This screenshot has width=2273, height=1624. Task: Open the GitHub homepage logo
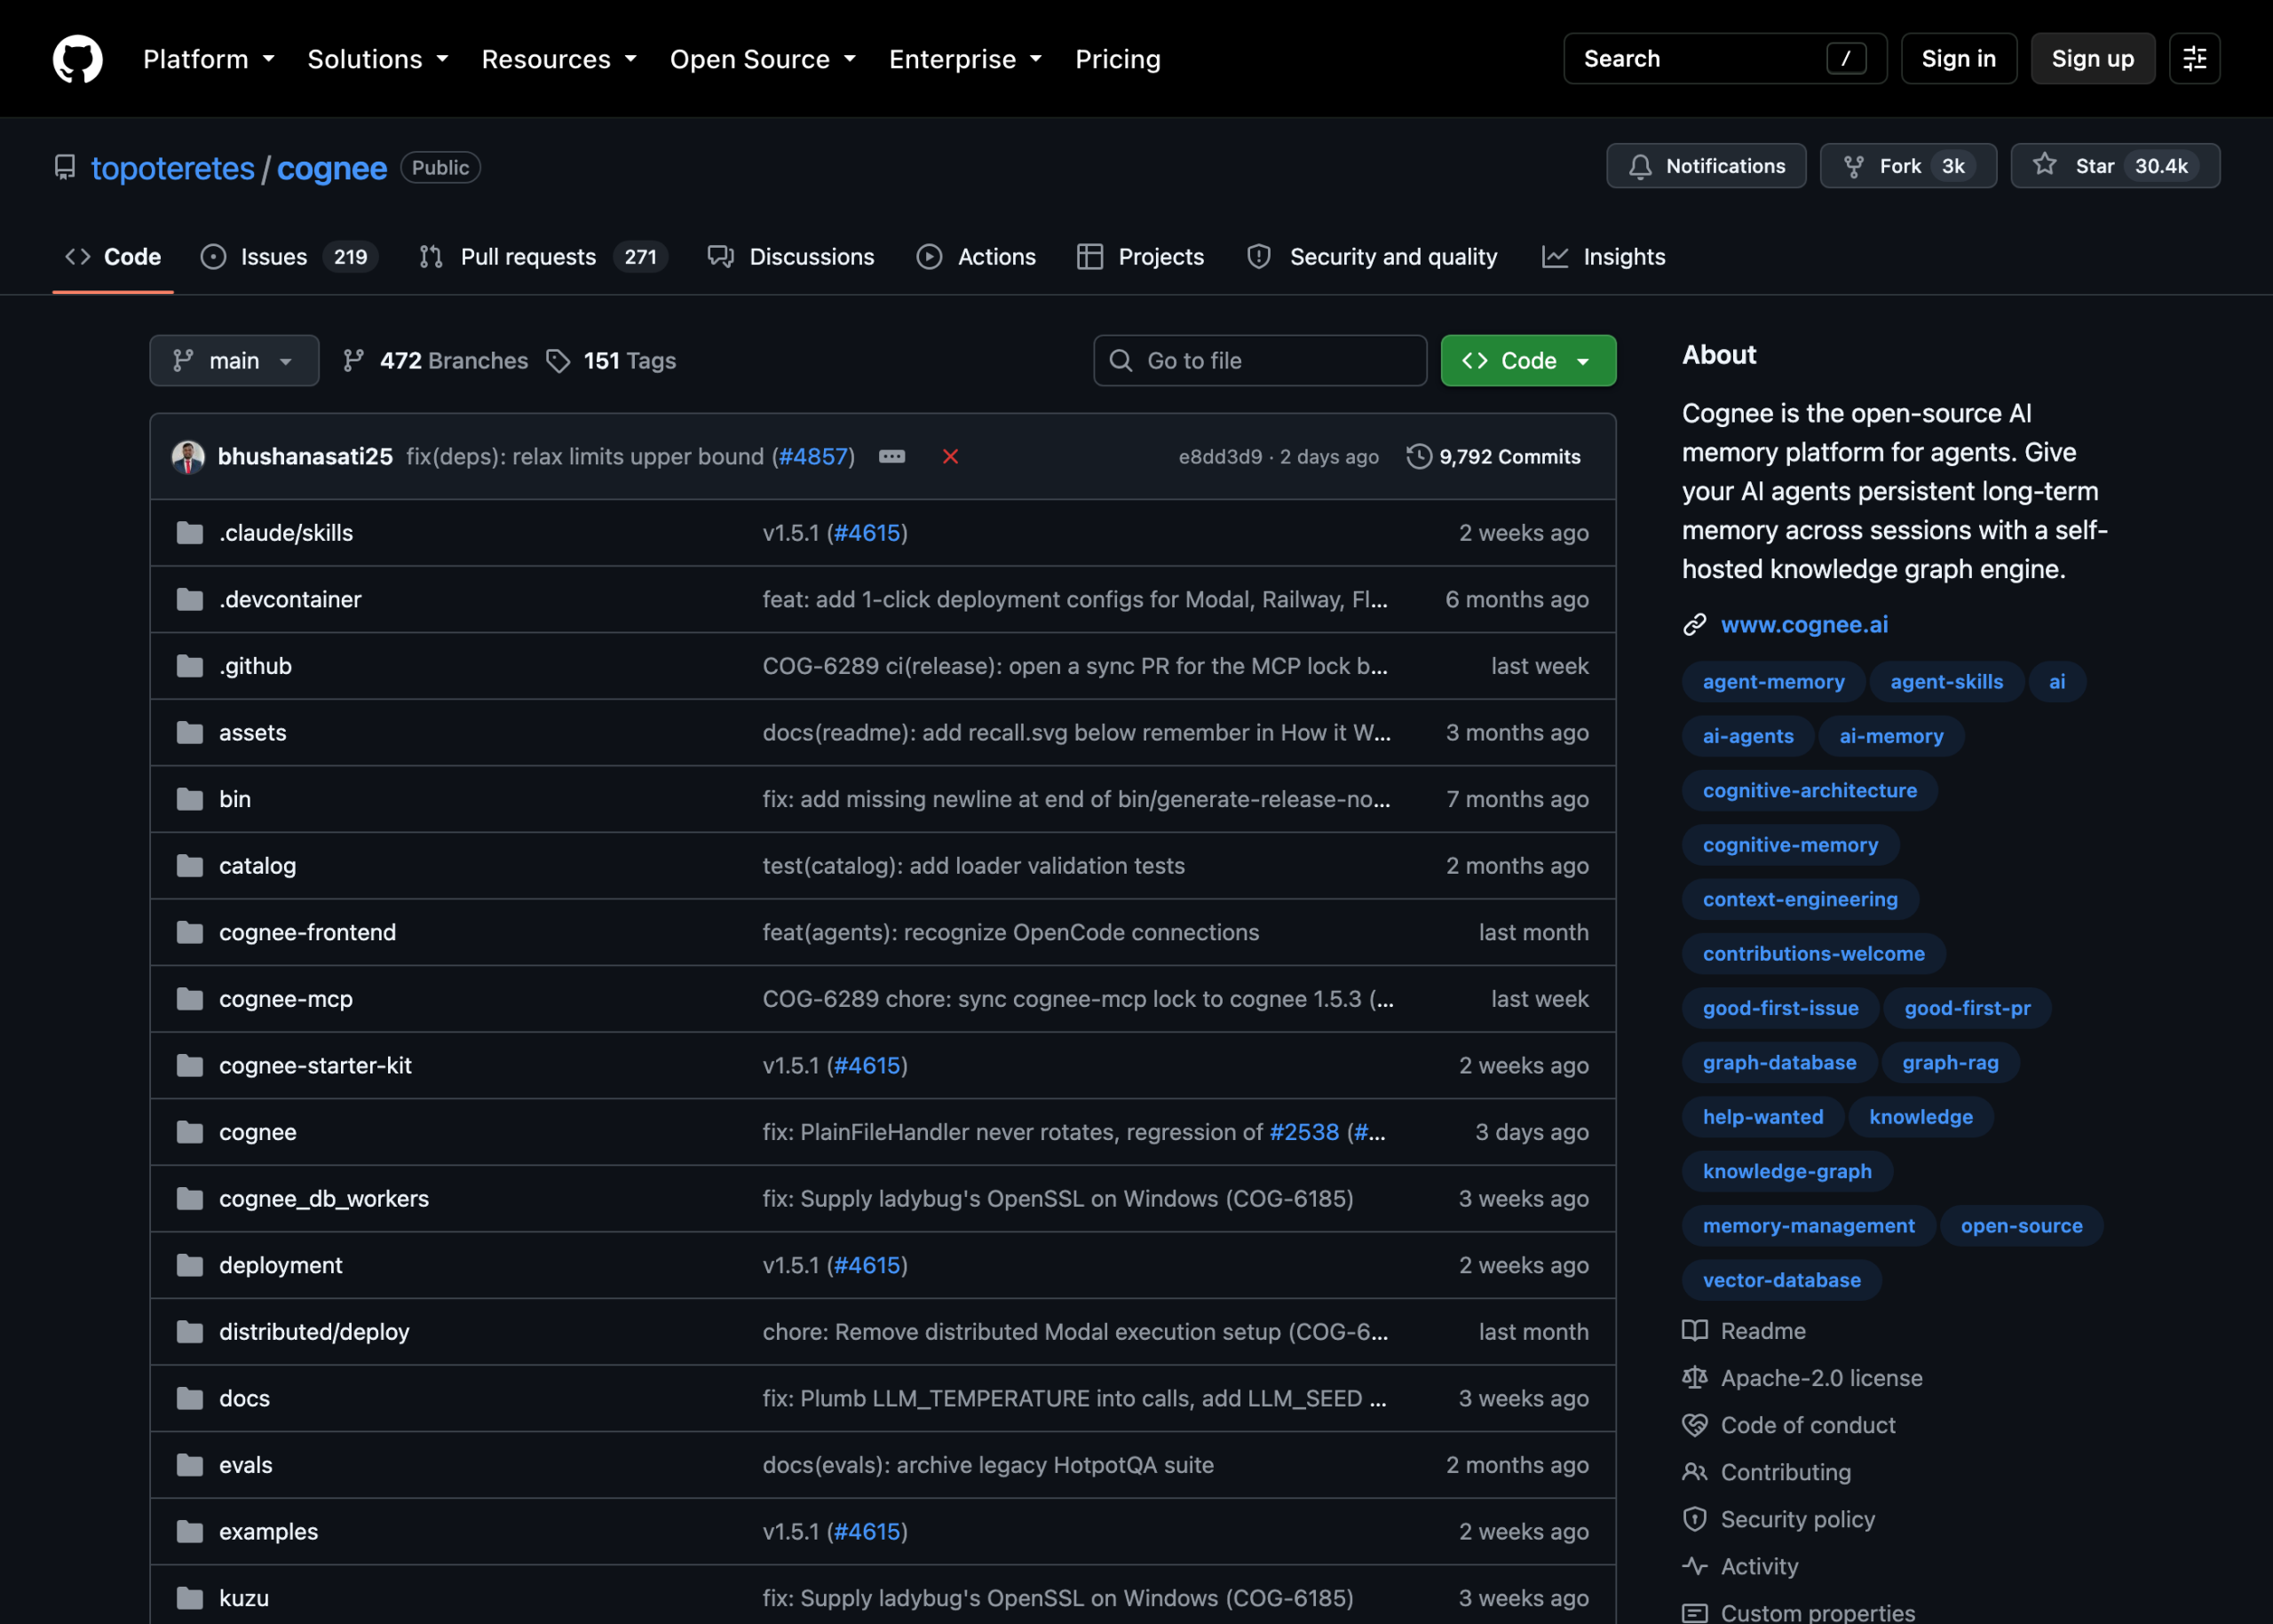click(78, 59)
